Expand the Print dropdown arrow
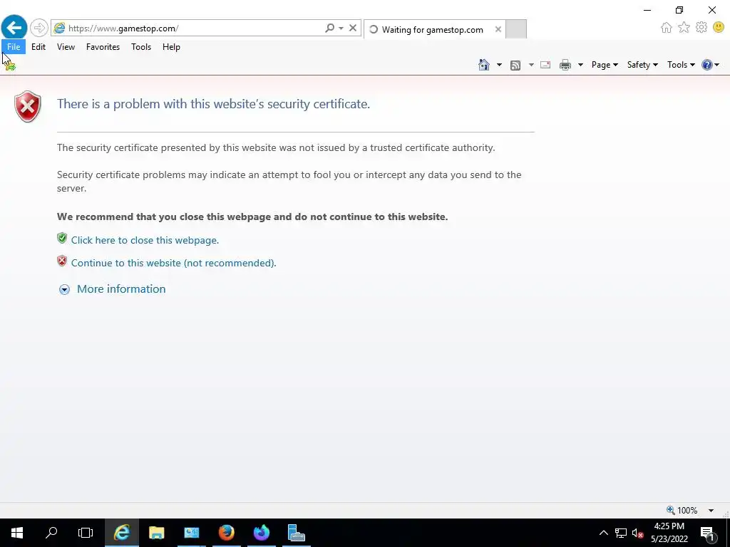Image resolution: width=730 pixels, height=547 pixels. pyautogui.click(x=580, y=65)
